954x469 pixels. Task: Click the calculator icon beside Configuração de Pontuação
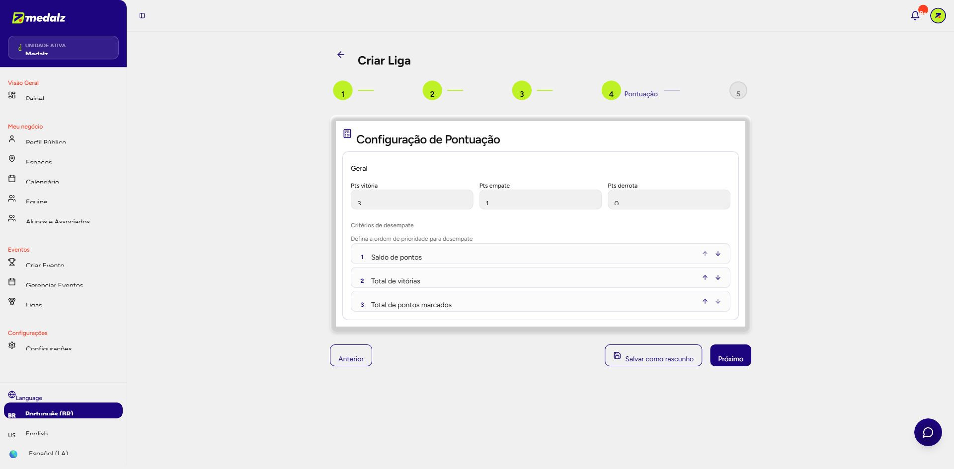(x=347, y=134)
